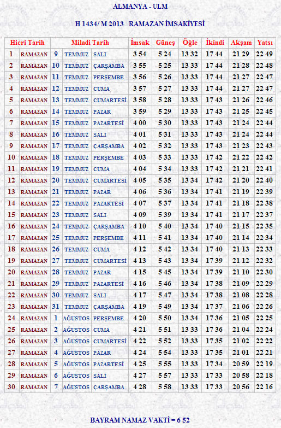Click the 30 RAMAZAN row label

point(27,387)
